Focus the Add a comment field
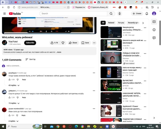 [51, 66]
